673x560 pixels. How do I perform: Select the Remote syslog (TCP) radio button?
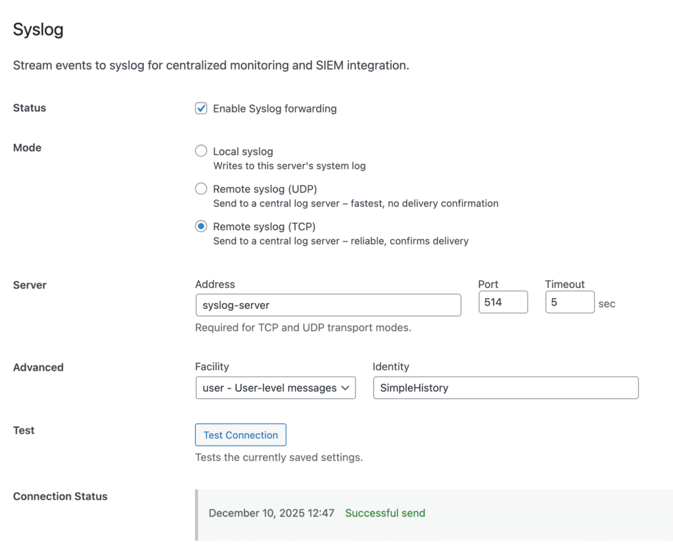point(201,227)
